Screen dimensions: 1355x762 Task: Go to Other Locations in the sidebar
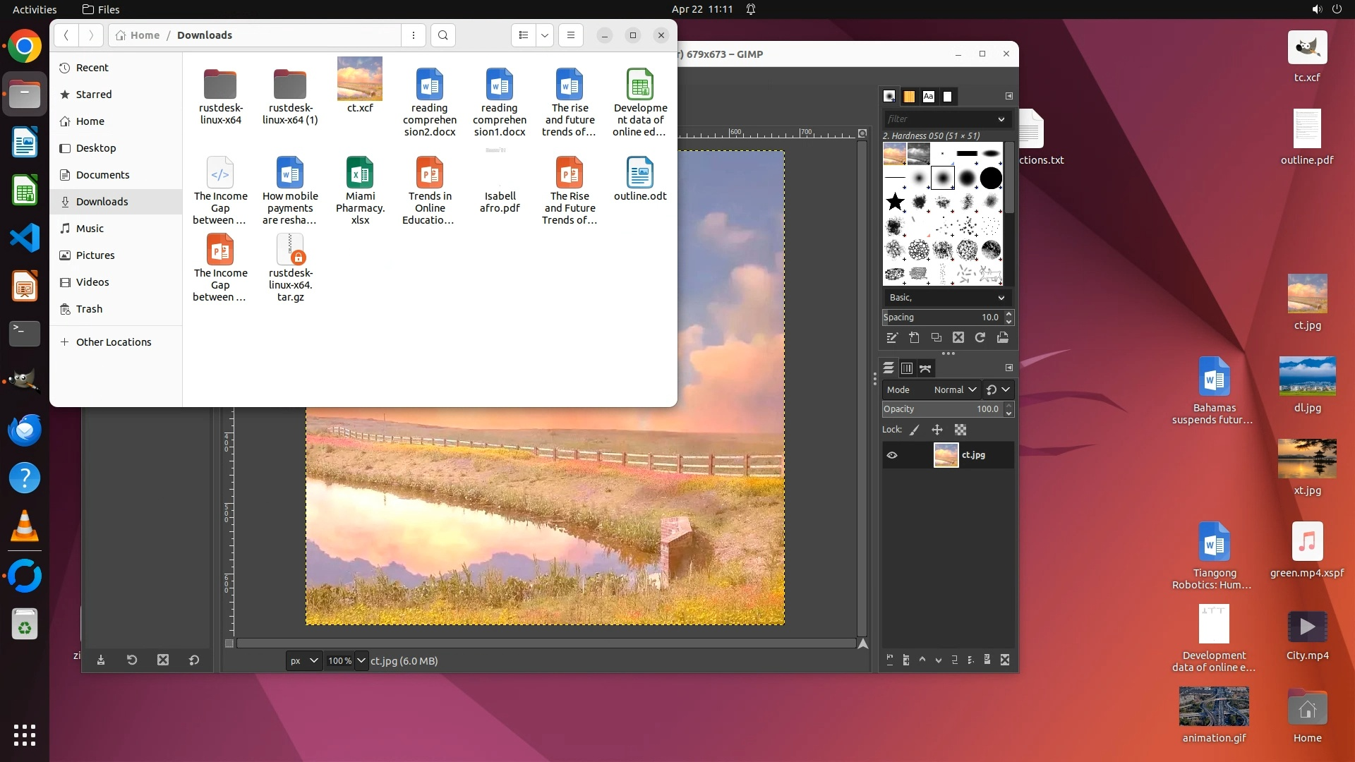[114, 342]
